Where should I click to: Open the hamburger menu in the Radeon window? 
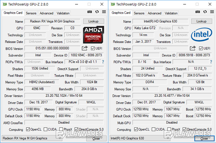pos(104,12)
